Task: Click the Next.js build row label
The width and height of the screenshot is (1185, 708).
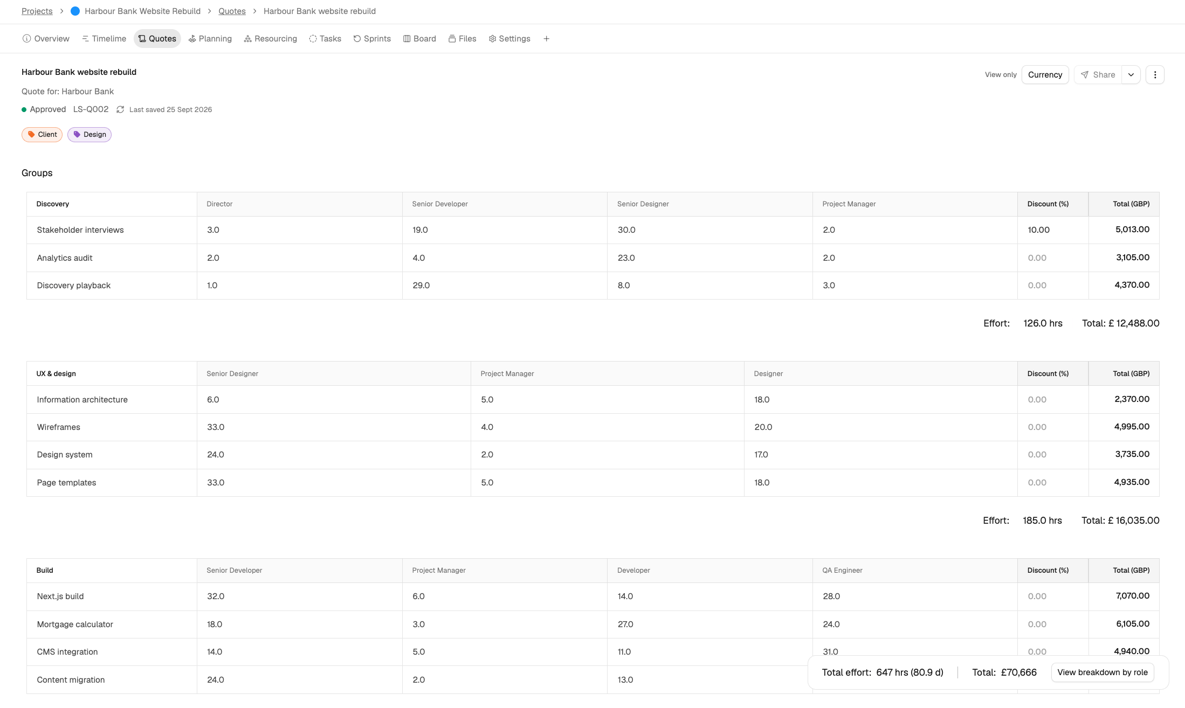Action: [60, 596]
